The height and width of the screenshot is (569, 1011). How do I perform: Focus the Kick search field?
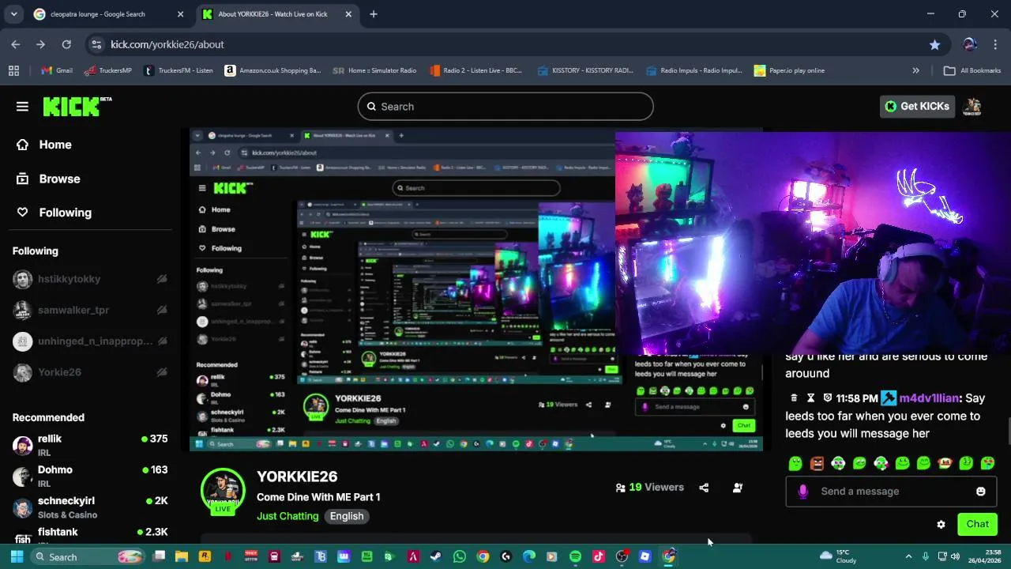click(x=505, y=107)
